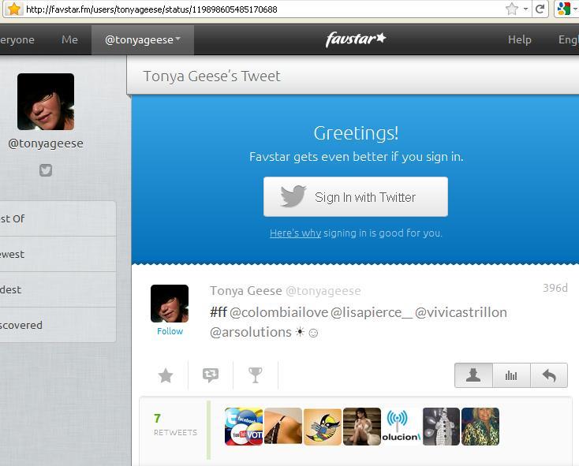This screenshot has height=466, width=579.
Task: Select the Newest sidebar item
Action: (58, 254)
